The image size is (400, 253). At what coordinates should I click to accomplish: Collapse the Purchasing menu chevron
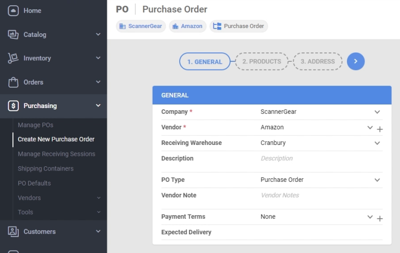click(98, 105)
